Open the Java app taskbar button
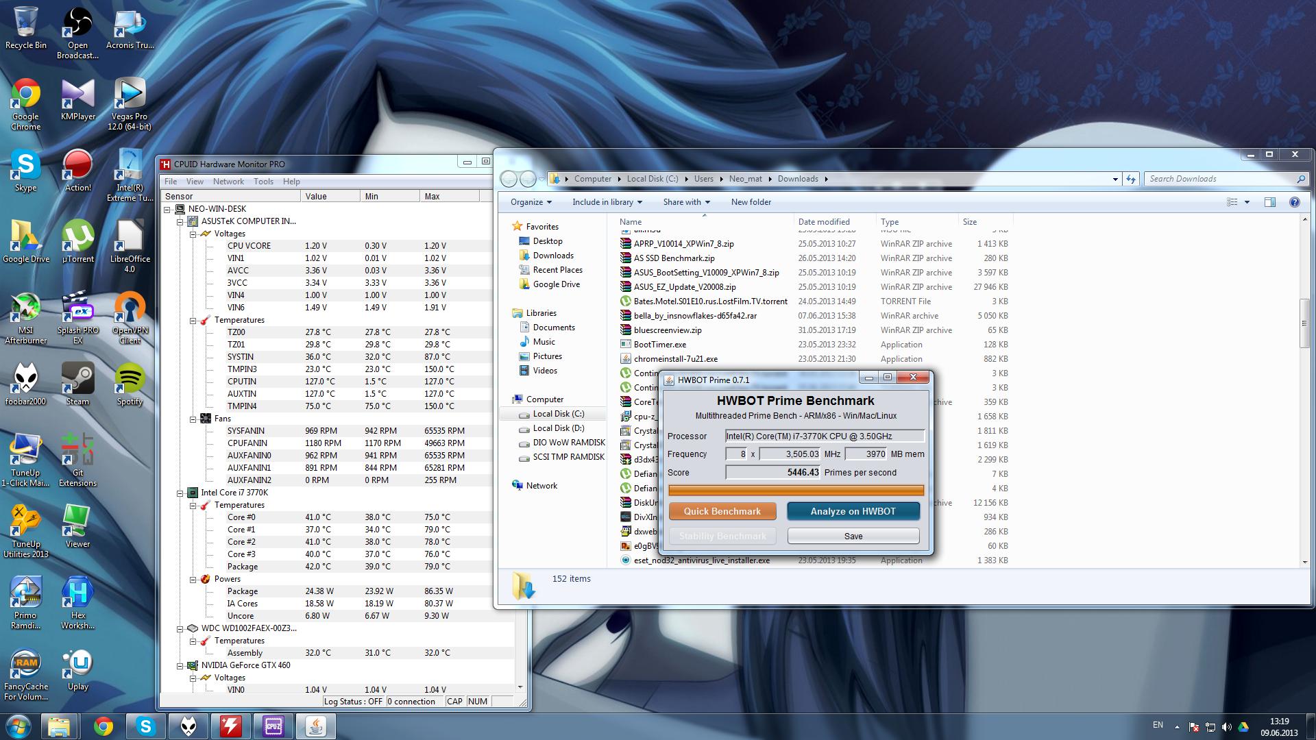The height and width of the screenshot is (740, 1316). click(316, 726)
